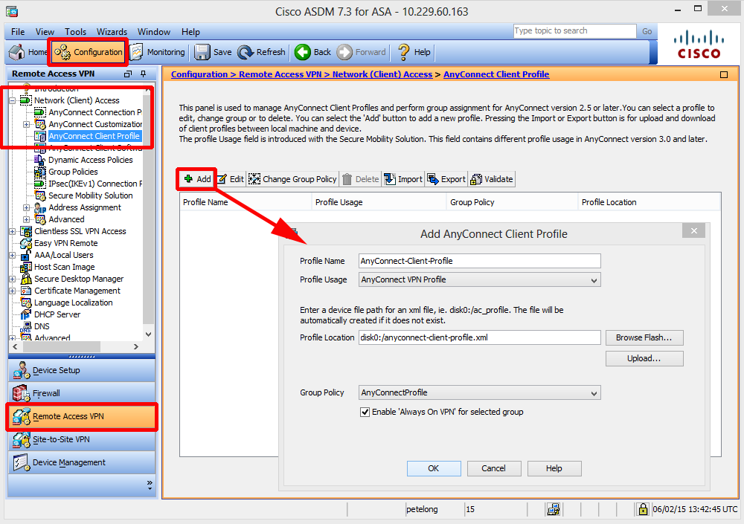Click the Import icon
The height and width of the screenshot is (524, 744).
click(390, 179)
